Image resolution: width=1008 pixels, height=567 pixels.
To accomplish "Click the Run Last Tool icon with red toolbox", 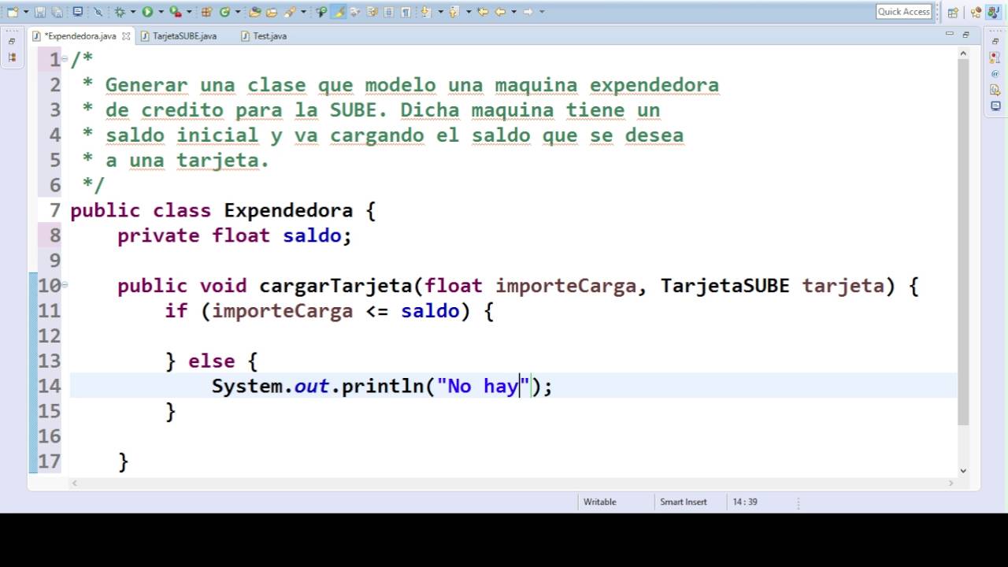I will click(x=176, y=12).
